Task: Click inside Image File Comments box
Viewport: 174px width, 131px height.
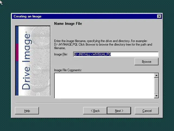Action: pyautogui.click(x=104, y=85)
